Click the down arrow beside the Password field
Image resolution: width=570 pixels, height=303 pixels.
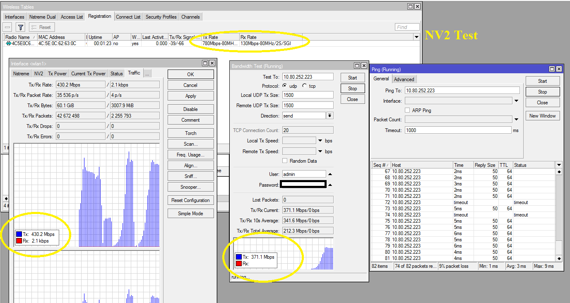point(330,185)
